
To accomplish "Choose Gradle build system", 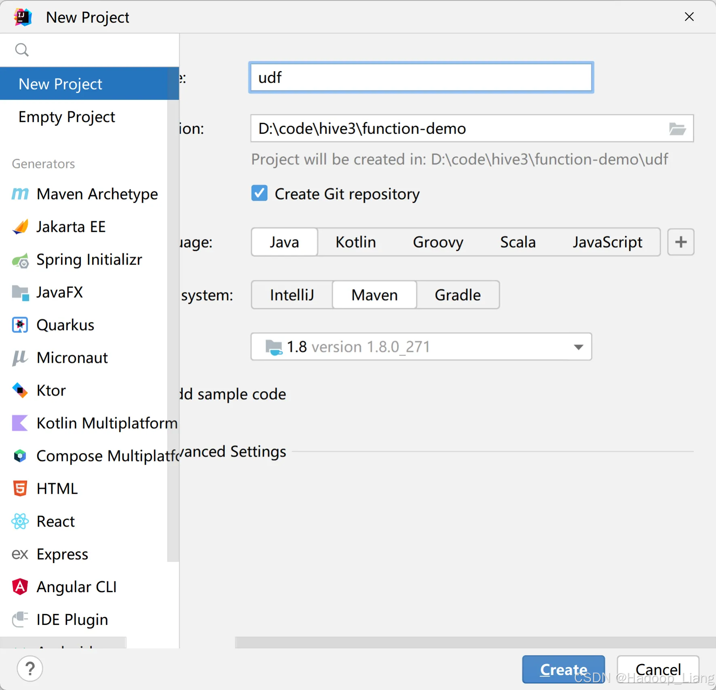I will click(x=458, y=295).
